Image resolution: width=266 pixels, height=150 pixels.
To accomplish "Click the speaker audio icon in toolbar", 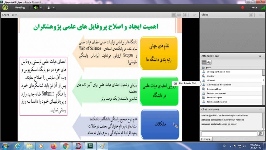I will click(36, 8).
